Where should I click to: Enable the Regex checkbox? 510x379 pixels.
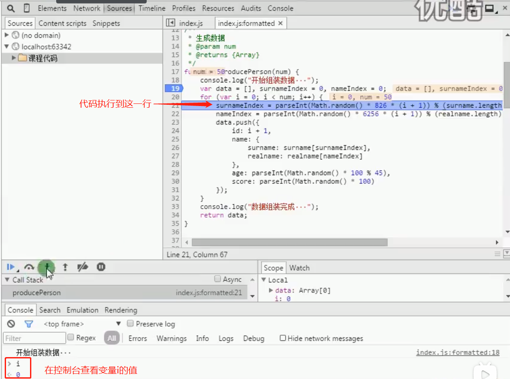(x=71, y=337)
